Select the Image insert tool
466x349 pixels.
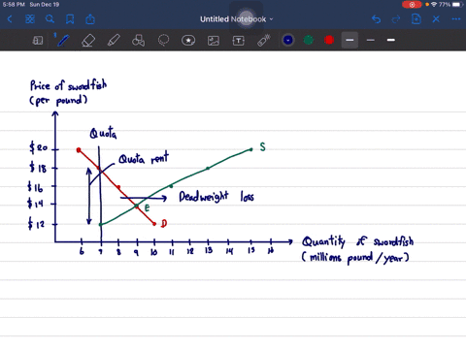pos(214,41)
